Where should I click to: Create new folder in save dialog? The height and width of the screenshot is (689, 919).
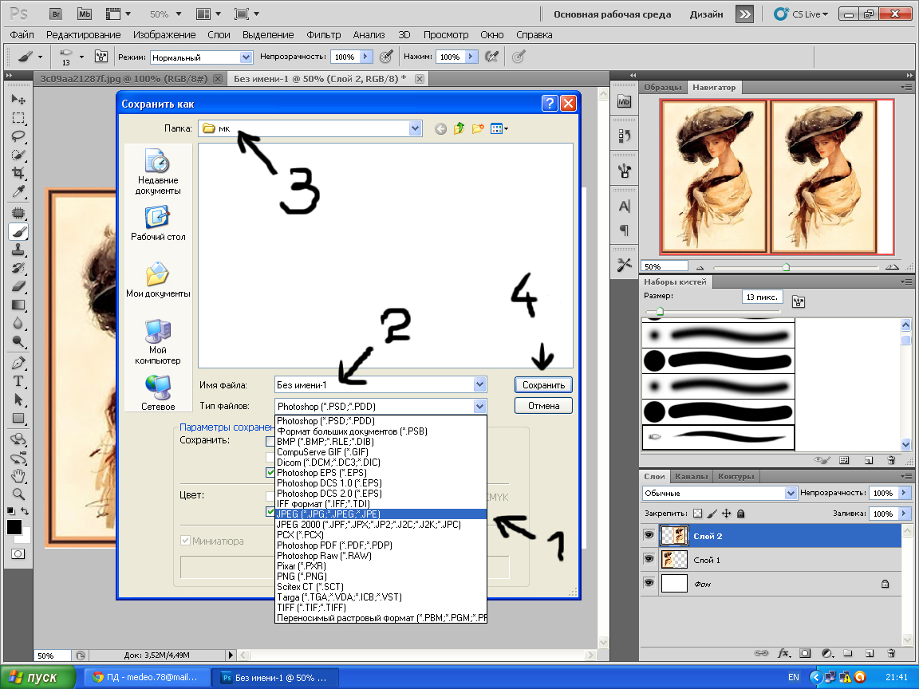click(478, 128)
